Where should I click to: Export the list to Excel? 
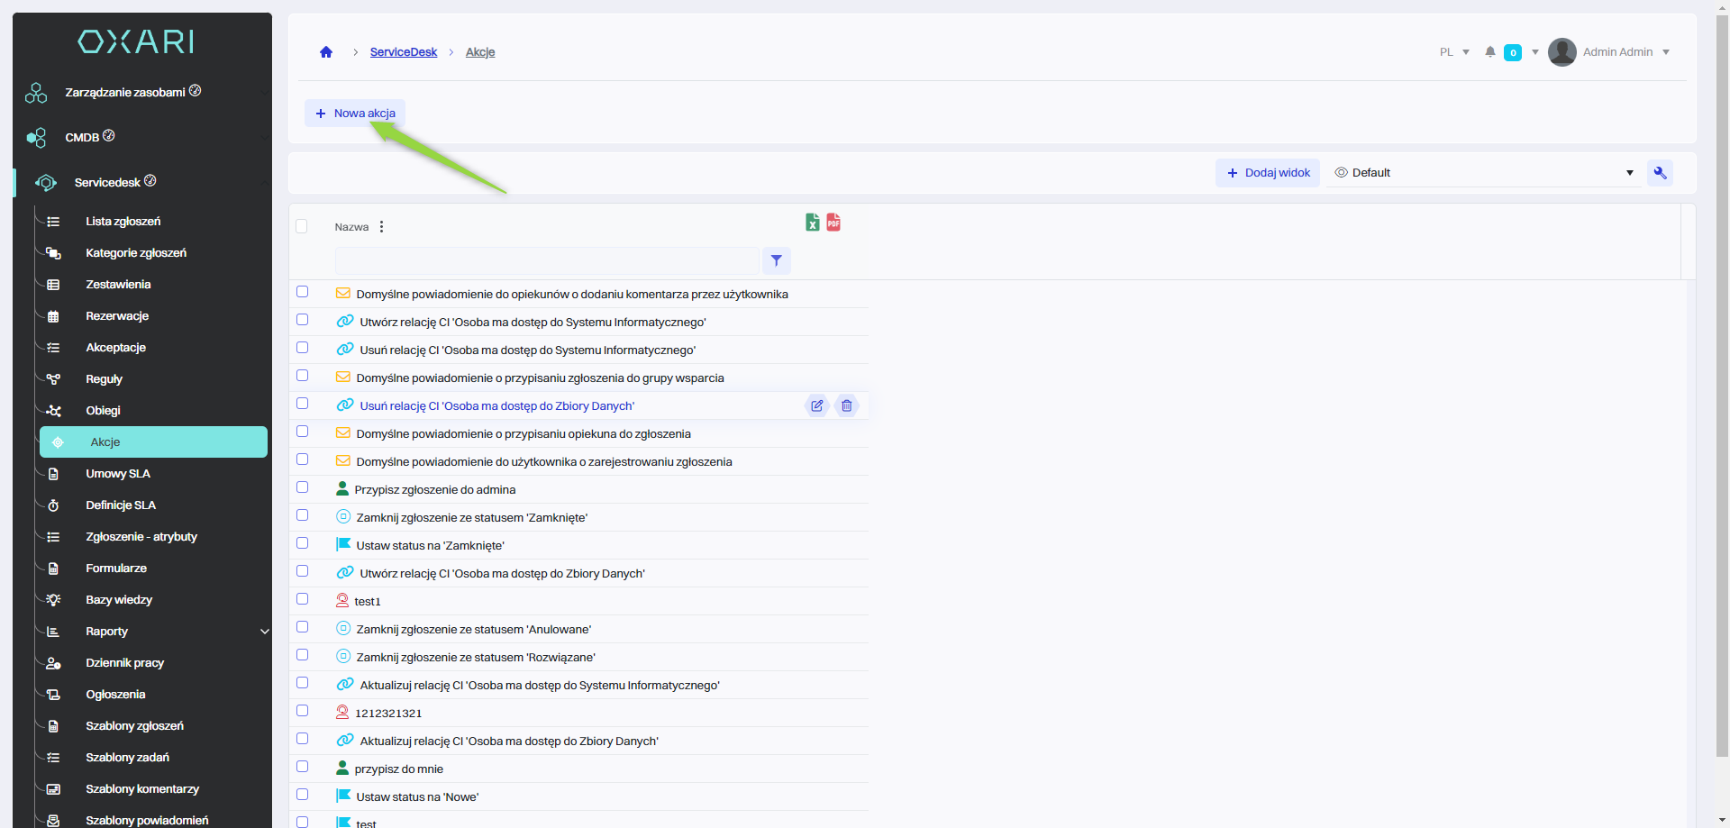pyautogui.click(x=812, y=223)
